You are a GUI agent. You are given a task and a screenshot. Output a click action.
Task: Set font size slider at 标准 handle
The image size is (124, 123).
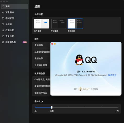tap(52, 107)
